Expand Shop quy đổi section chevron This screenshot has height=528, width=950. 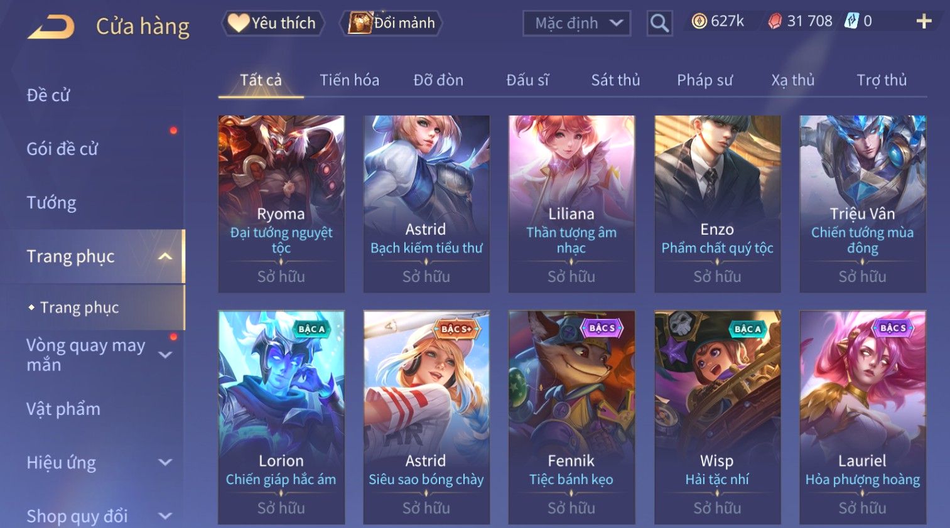165,516
